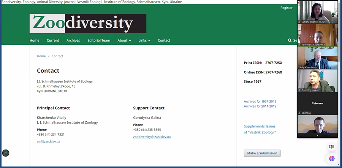Open Supplements Issues of Vestnik Zoologii link
This screenshot has height=168, width=342.
tap(260, 129)
